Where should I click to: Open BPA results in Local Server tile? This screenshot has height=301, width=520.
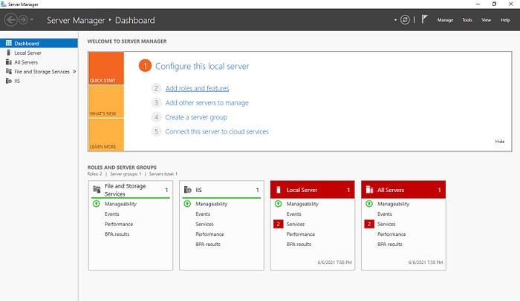click(x=299, y=245)
